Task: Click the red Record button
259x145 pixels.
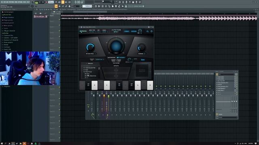Action: pyautogui.click(x=47, y=2)
